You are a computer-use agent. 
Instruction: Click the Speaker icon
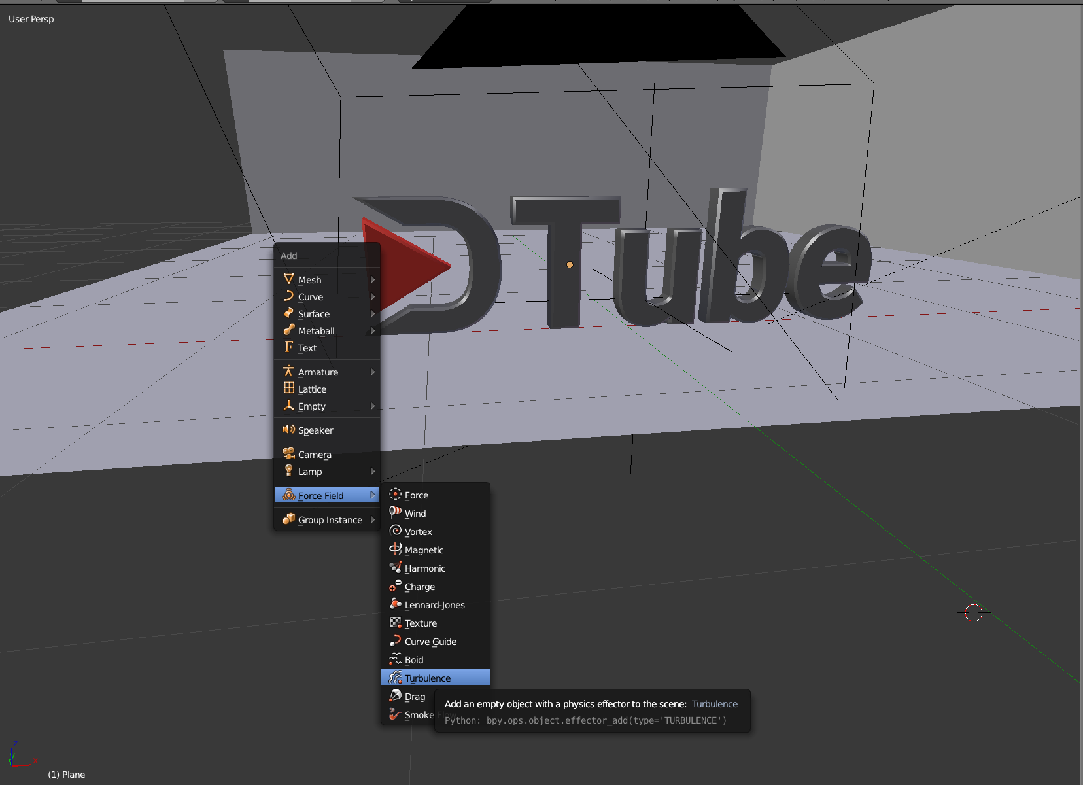click(x=288, y=430)
